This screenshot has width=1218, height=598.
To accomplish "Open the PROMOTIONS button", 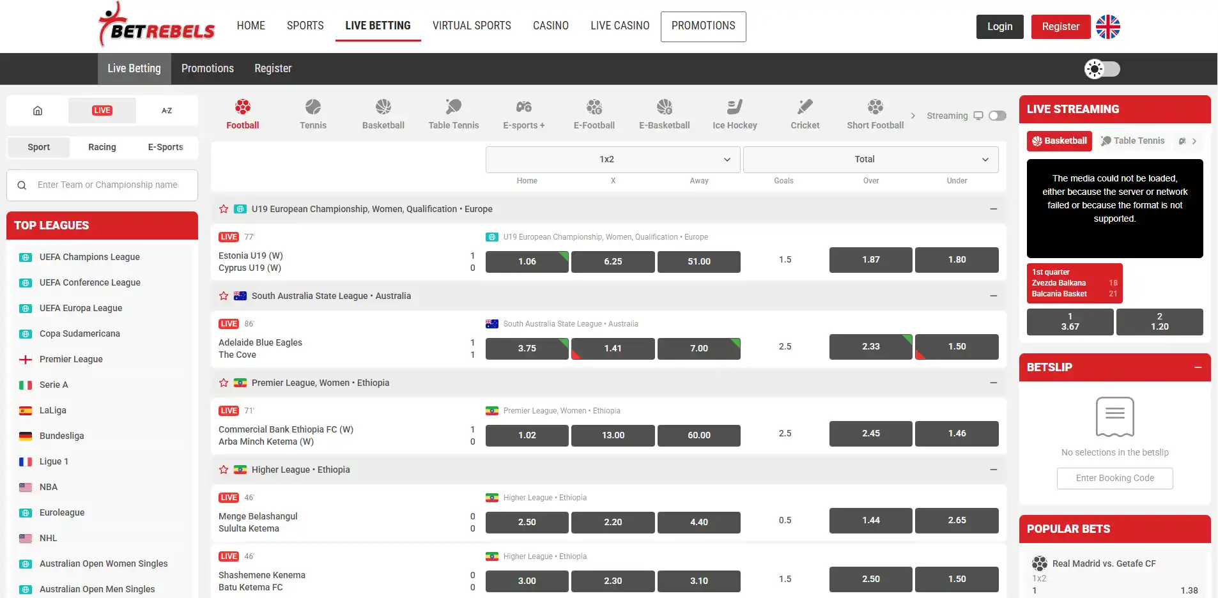I will 704,26.
